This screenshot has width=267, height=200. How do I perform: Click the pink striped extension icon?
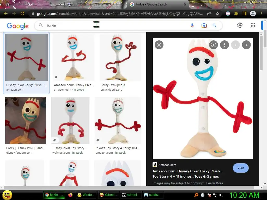(x=228, y=14)
